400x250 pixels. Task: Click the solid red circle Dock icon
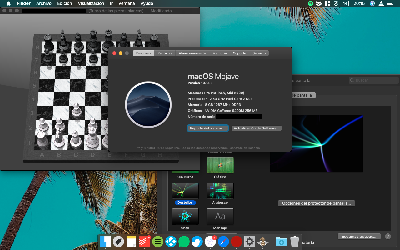(x=237, y=241)
